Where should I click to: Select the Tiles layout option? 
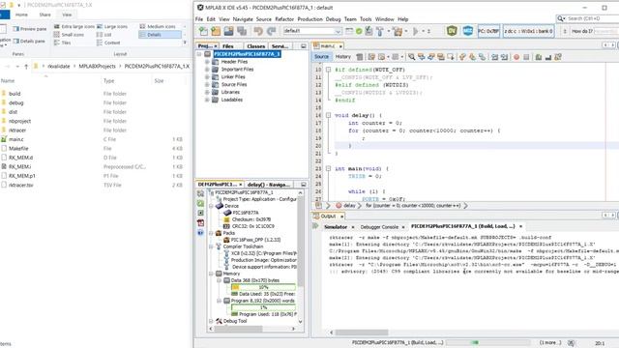click(62, 43)
